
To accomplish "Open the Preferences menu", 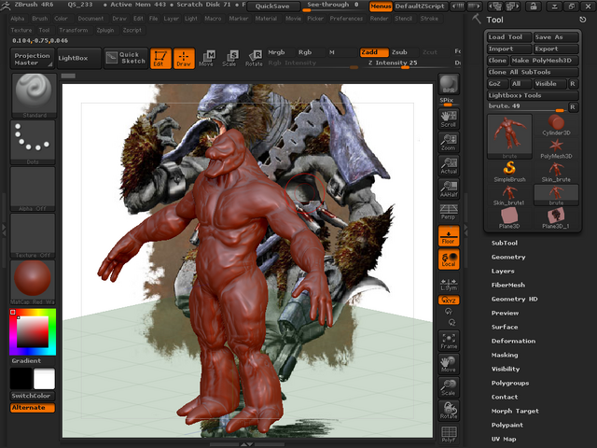I will (x=346, y=19).
